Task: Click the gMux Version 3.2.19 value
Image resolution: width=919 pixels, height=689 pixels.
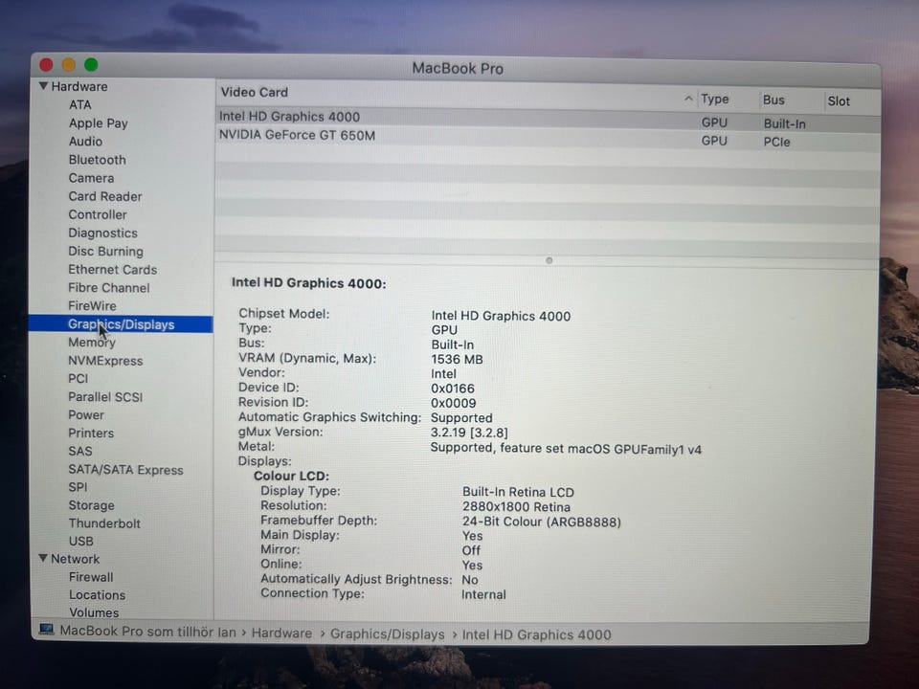Action: pyautogui.click(x=469, y=433)
